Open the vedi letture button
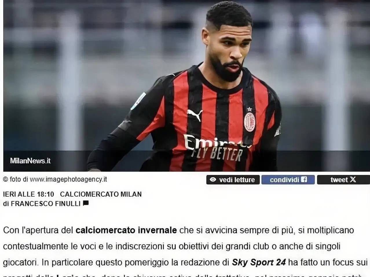Image resolution: width=370 pixels, height=277 pixels. pyautogui.click(x=233, y=180)
